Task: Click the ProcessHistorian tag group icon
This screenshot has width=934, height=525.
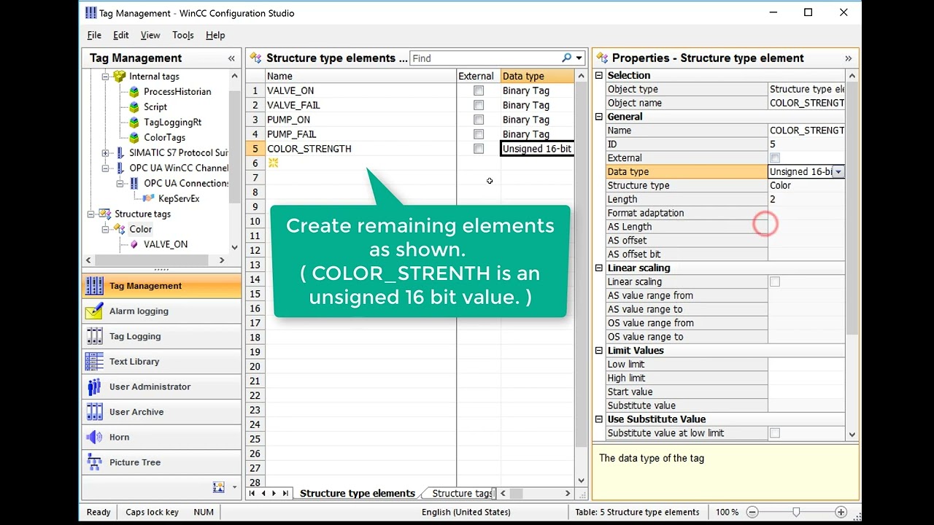Action: pos(134,92)
